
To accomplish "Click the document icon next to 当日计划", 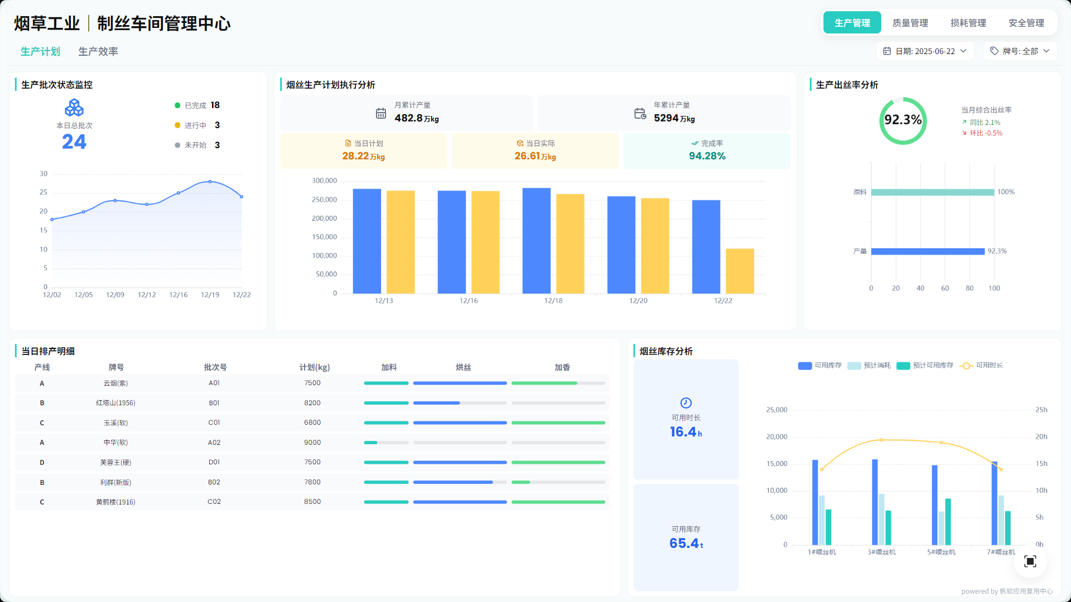I will pos(348,143).
